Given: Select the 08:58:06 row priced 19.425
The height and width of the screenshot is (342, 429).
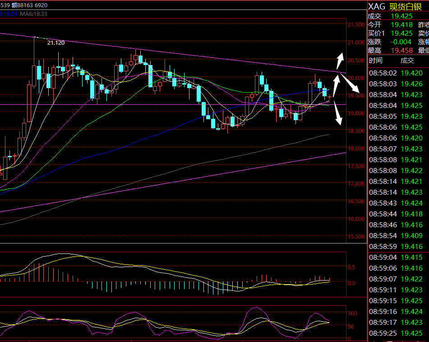Looking at the screenshot, I should coord(396,127).
